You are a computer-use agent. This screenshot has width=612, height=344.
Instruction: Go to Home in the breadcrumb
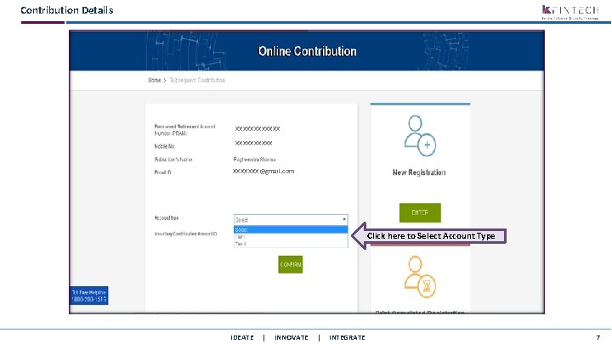pyautogui.click(x=155, y=80)
